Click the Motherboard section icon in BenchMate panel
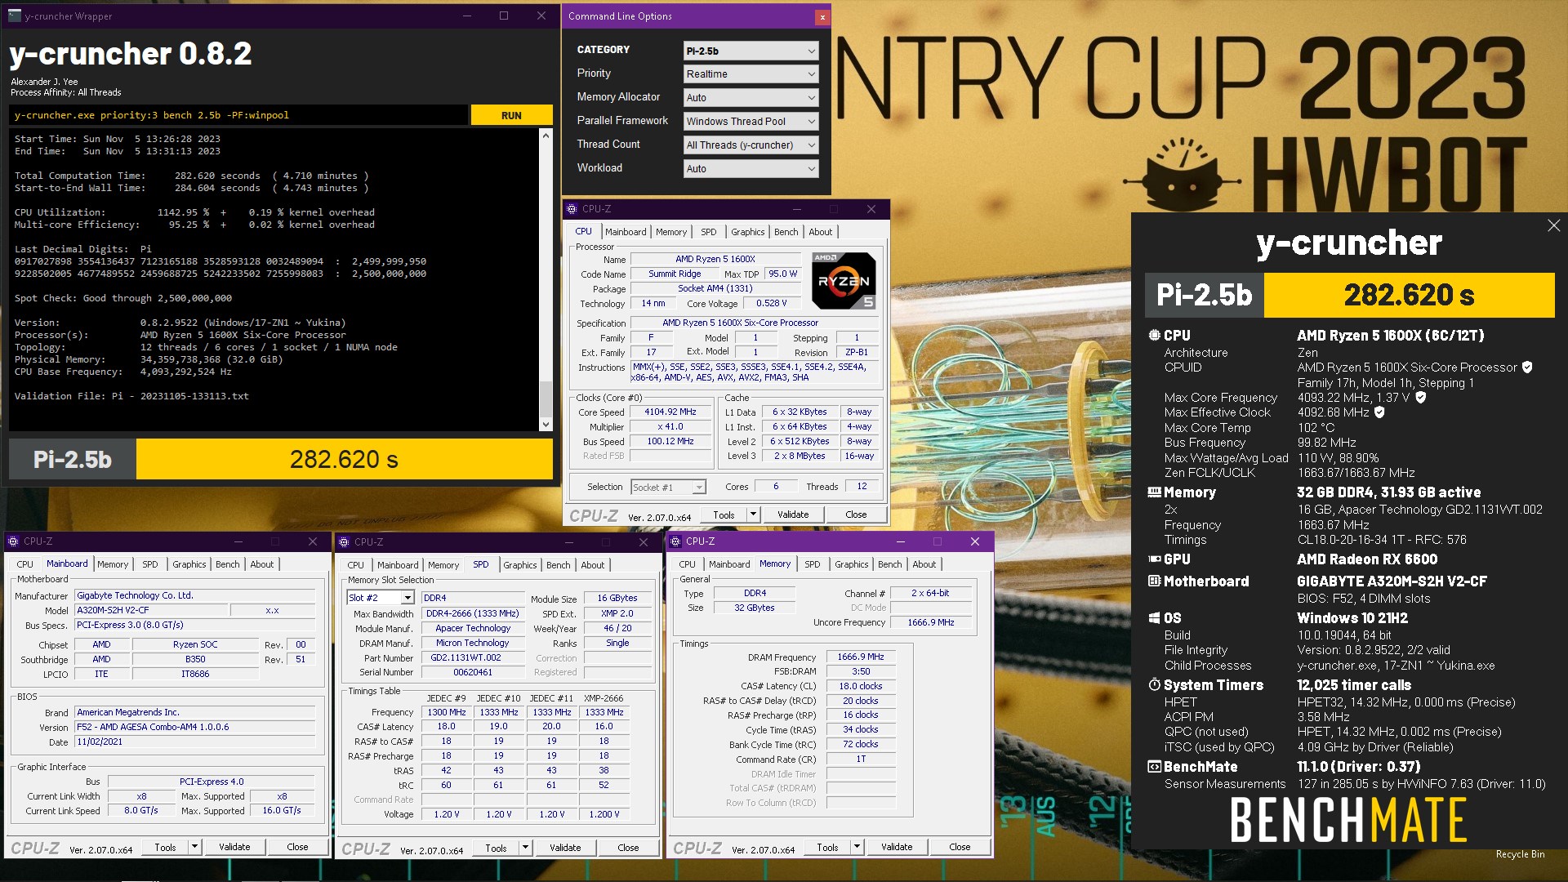Image resolution: width=1568 pixels, height=882 pixels. click(x=1154, y=581)
